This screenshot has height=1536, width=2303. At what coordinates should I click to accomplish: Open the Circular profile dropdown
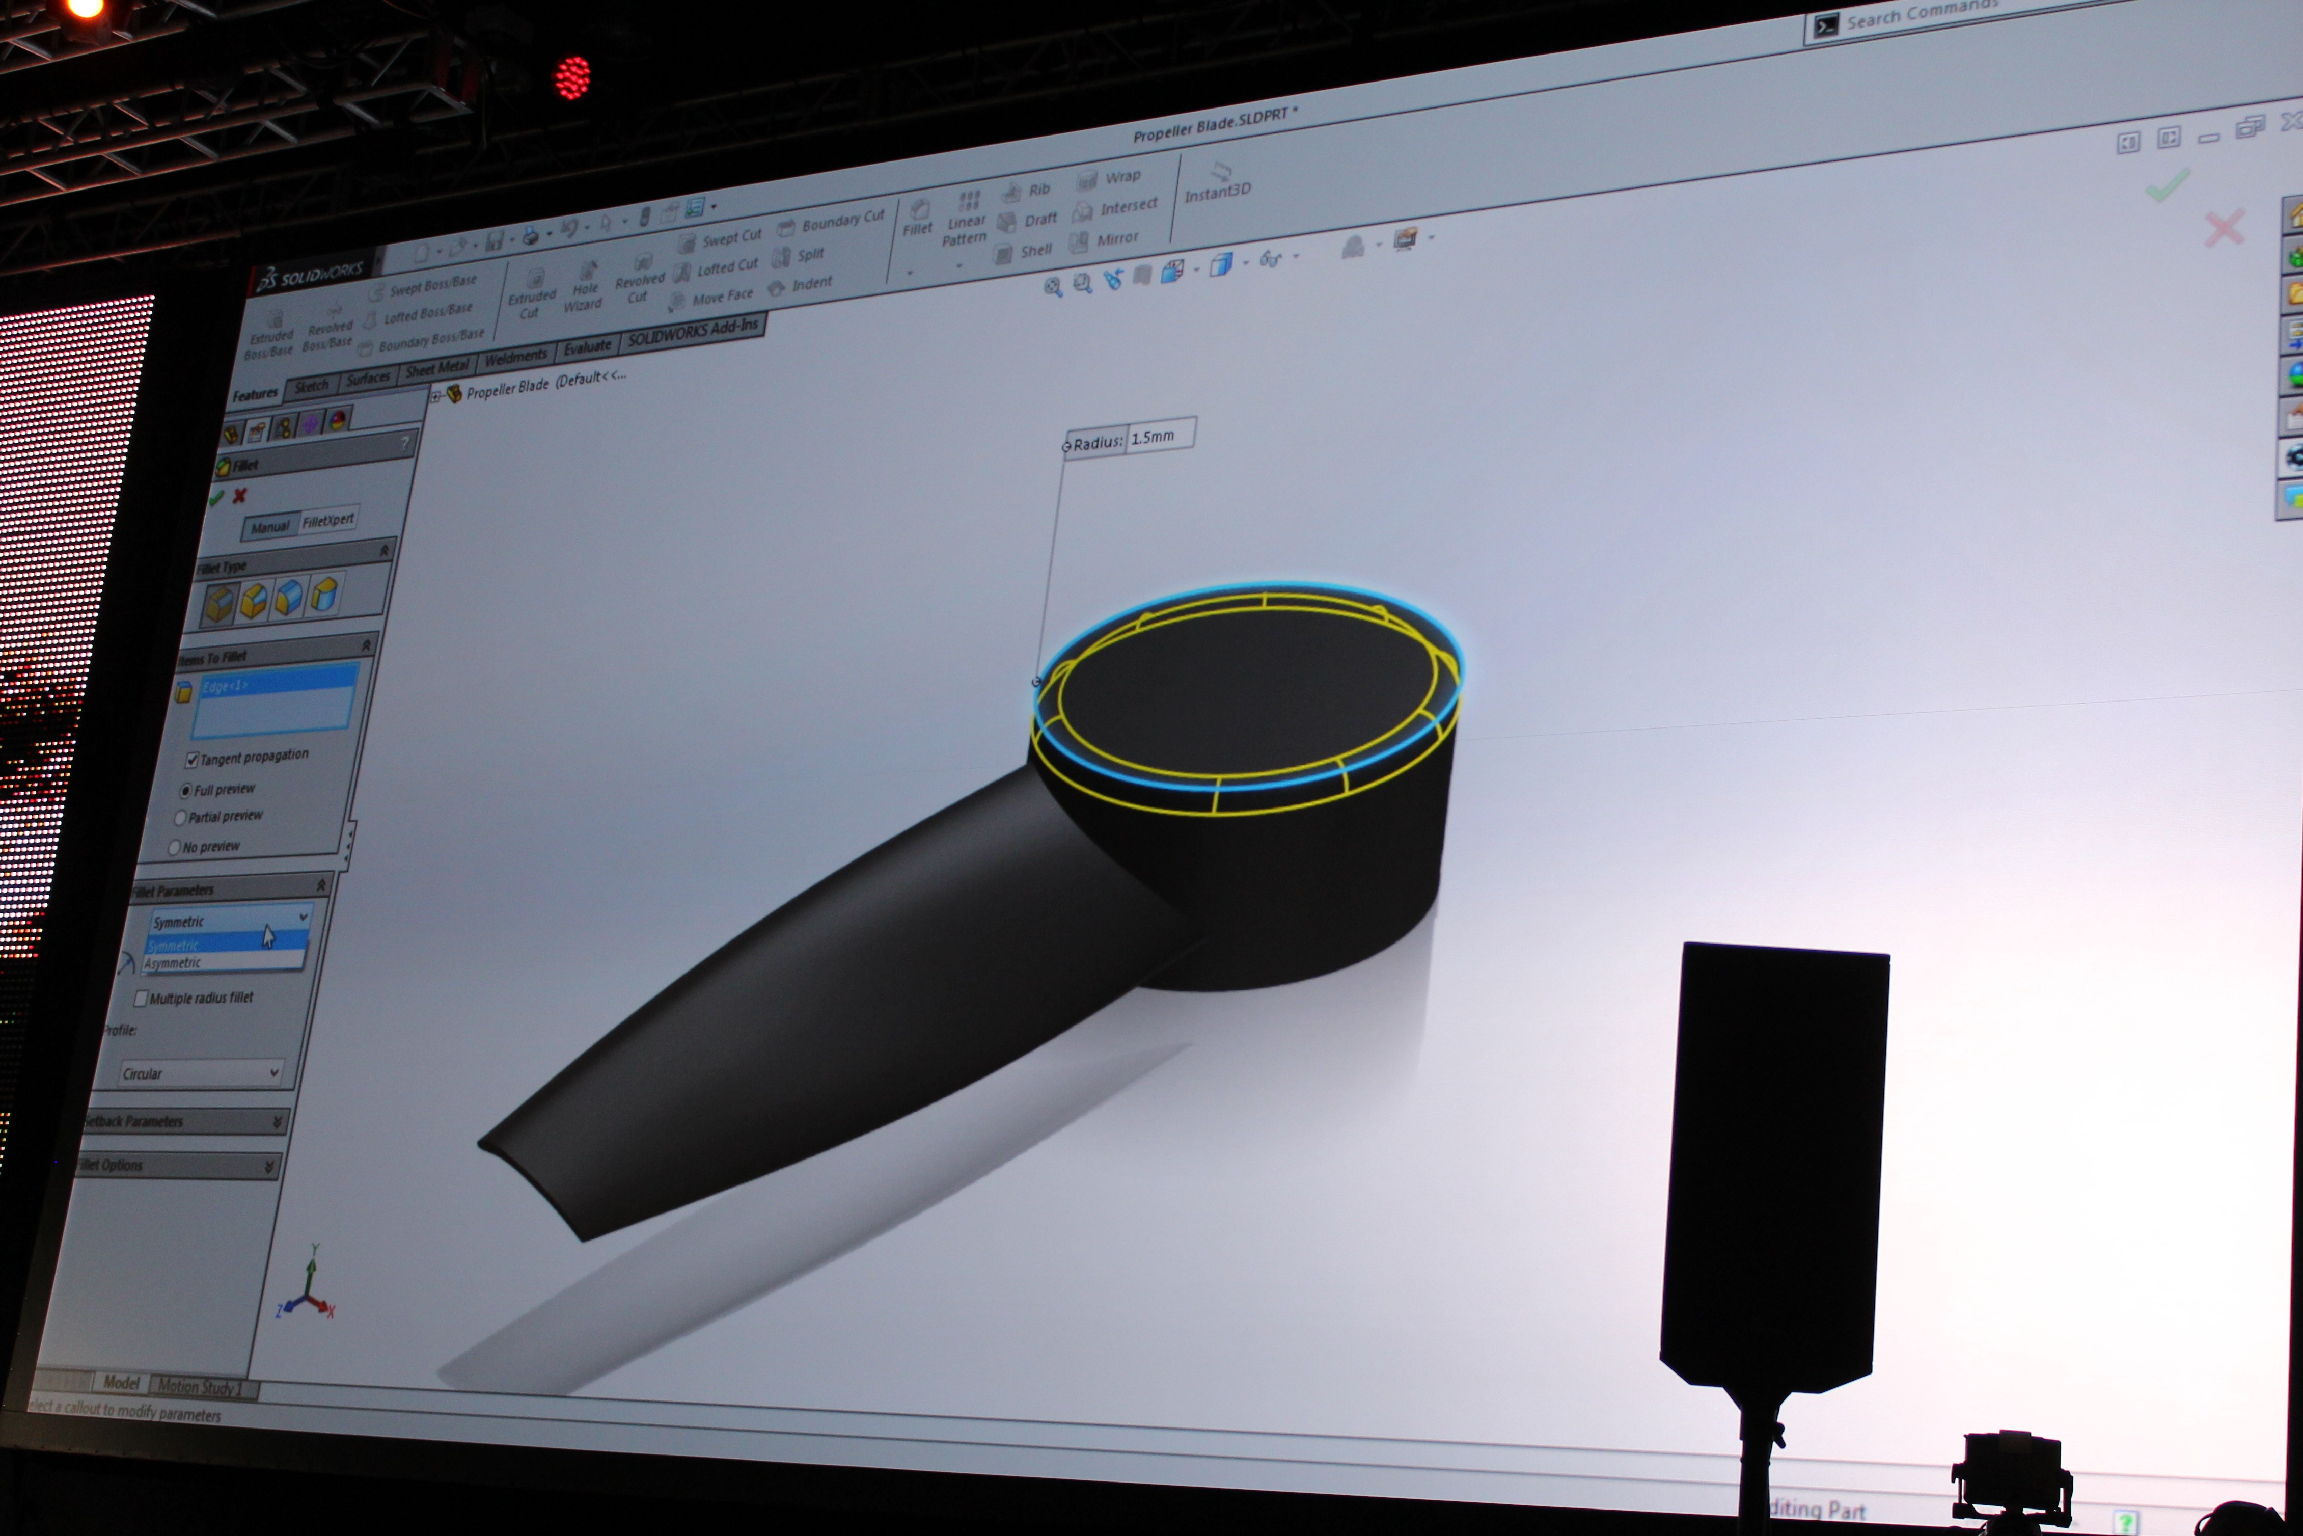(200, 1073)
